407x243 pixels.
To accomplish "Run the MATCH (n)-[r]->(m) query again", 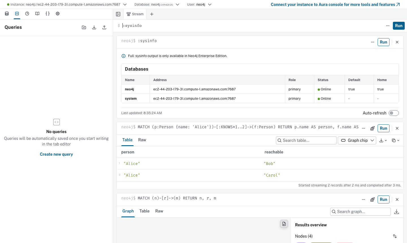I will tap(384, 199).
